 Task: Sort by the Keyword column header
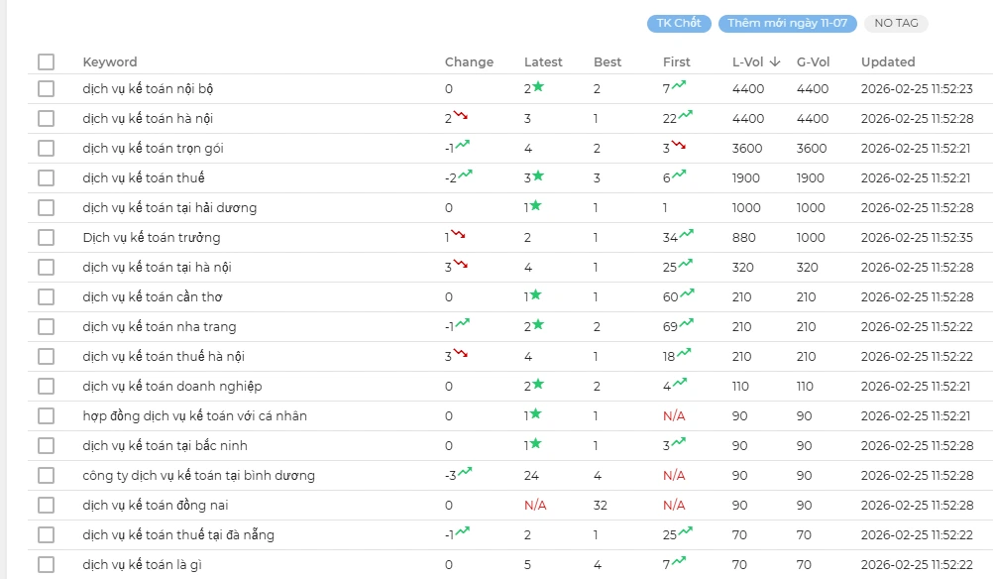point(110,61)
